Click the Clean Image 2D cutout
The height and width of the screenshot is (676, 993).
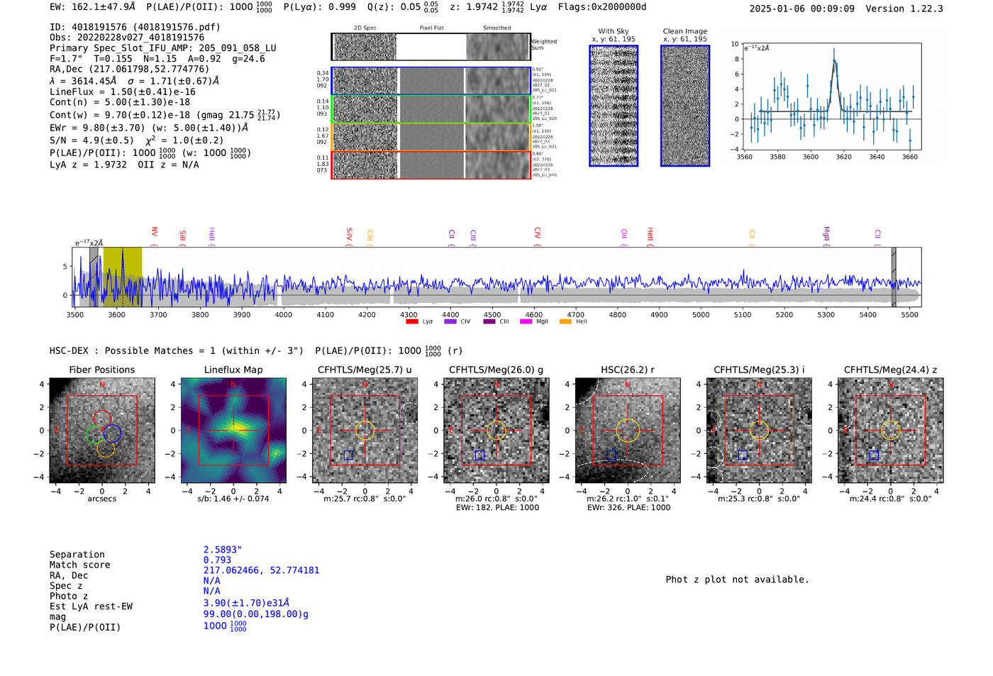point(685,106)
